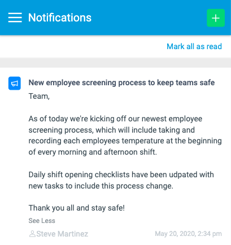Viewport: 231px width, 245px height.
Task: Click the person icon beside Steve Martinez
Action: (x=32, y=234)
